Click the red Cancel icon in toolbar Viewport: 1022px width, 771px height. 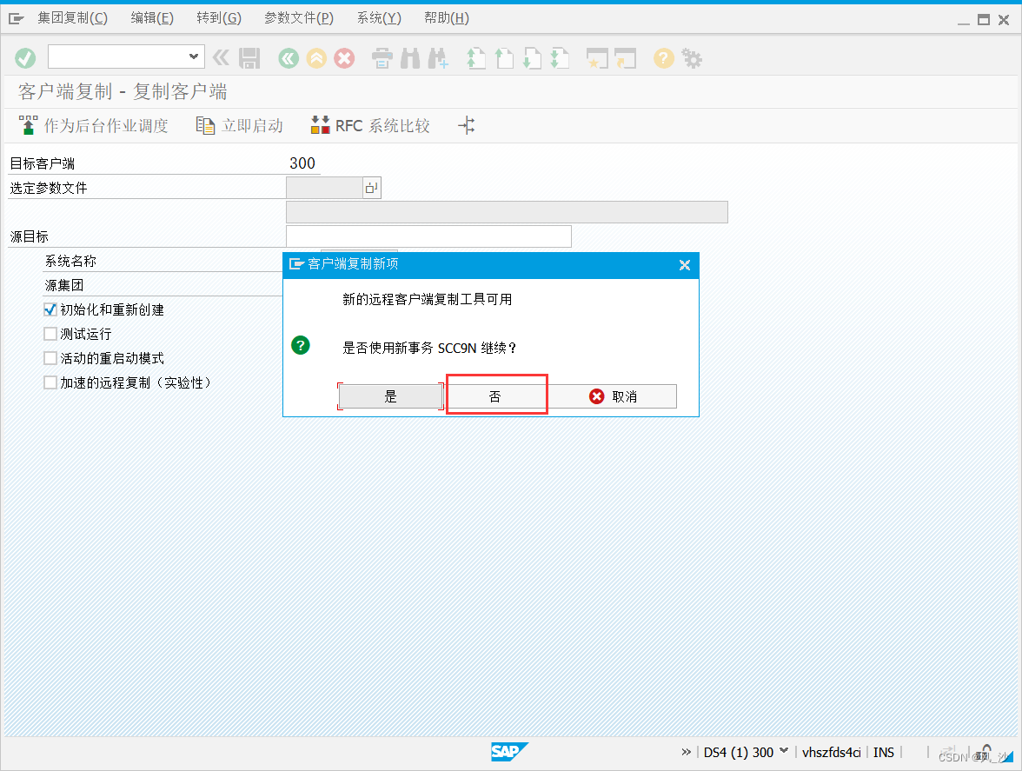tap(344, 58)
